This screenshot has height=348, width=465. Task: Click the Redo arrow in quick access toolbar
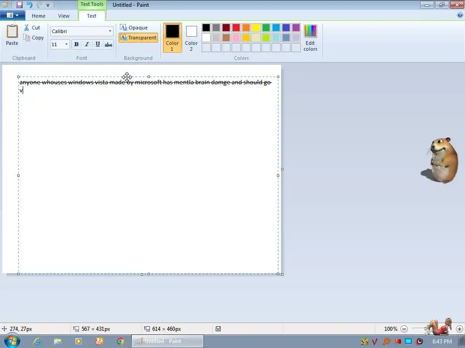click(39, 5)
